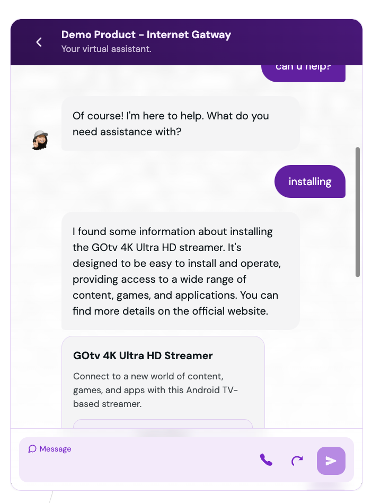Click the partially visible button inside the GOtv card
This screenshot has width=372, height=503.
[163, 424]
